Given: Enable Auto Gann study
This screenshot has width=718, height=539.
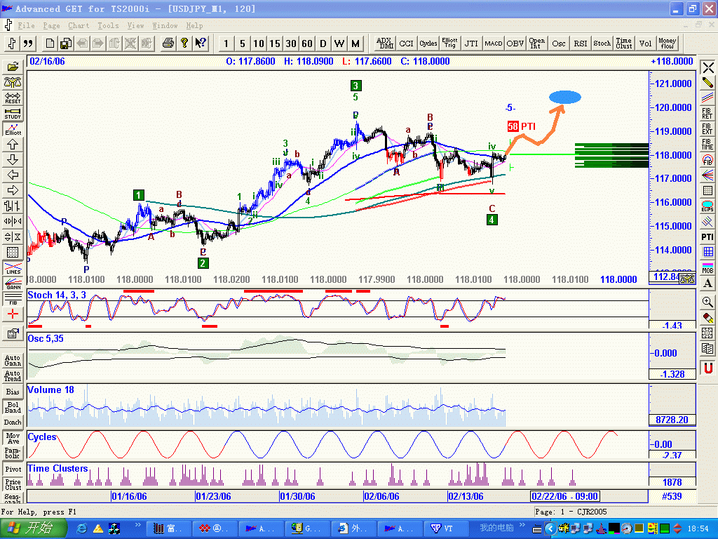Looking at the screenshot, I should click(13, 360).
